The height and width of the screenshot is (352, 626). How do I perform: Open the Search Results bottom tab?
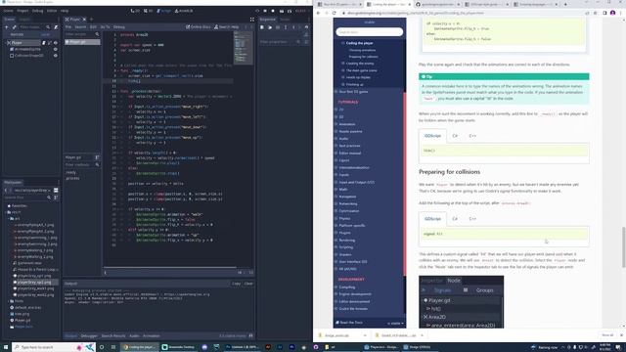pyautogui.click(x=113, y=336)
